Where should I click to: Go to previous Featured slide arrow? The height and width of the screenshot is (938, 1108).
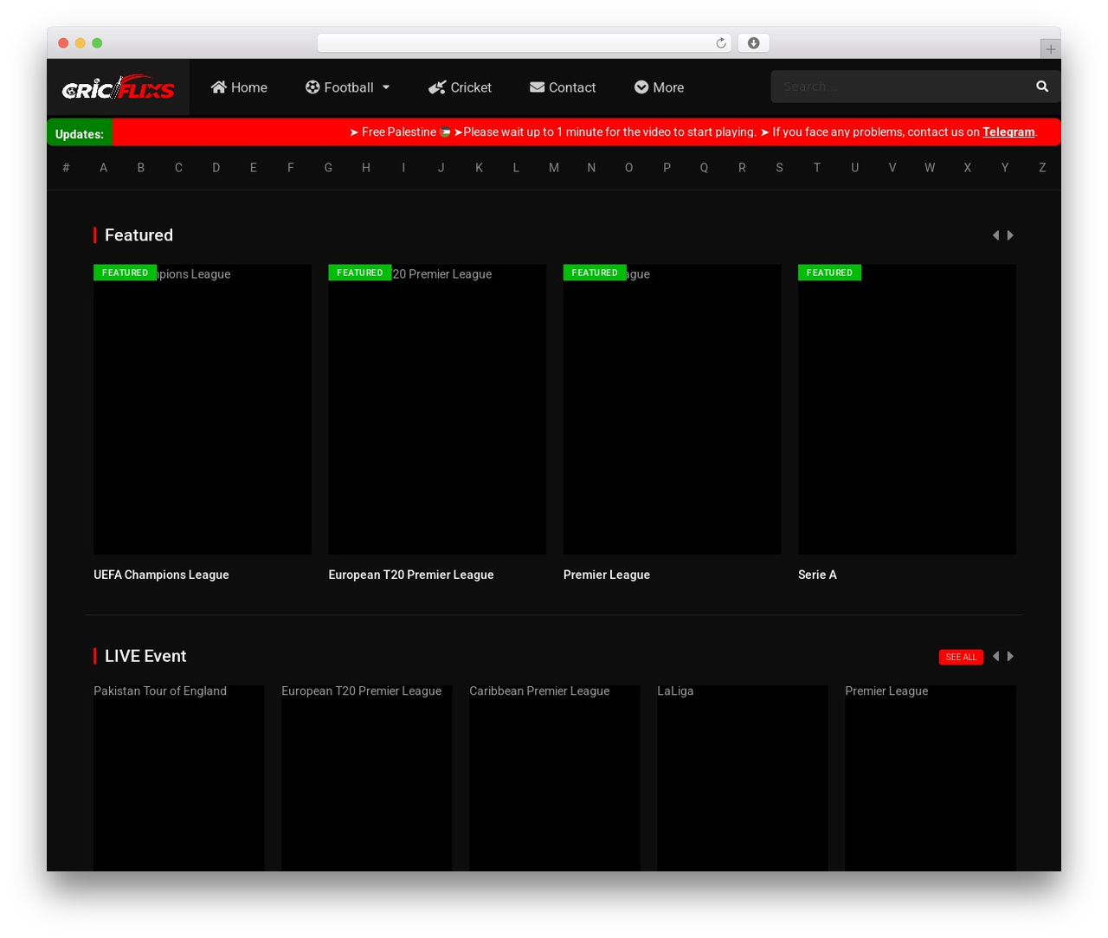[x=995, y=235]
